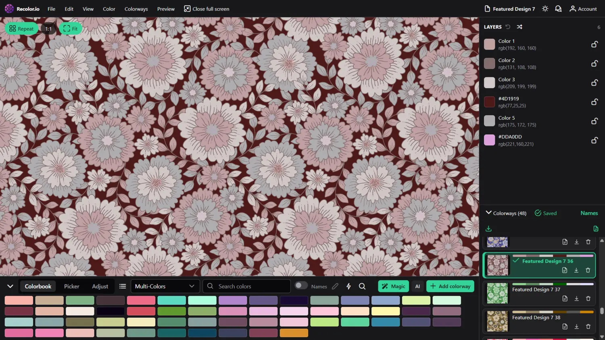This screenshot has height=340, width=605.
Task: Delete the Featured Design 7 38 colorway
Action: pyautogui.click(x=588, y=327)
